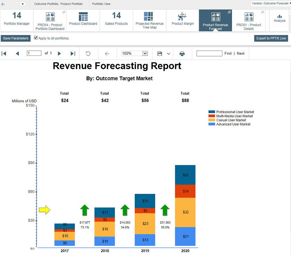Open the Portfolio Manager tile
The image size is (291, 257).
17,20
